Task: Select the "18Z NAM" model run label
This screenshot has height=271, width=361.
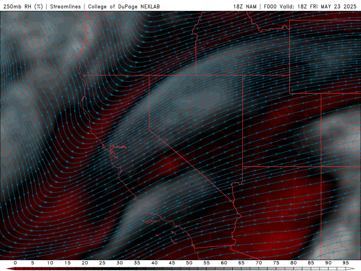Action: pyautogui.click(x=245, y=6)
